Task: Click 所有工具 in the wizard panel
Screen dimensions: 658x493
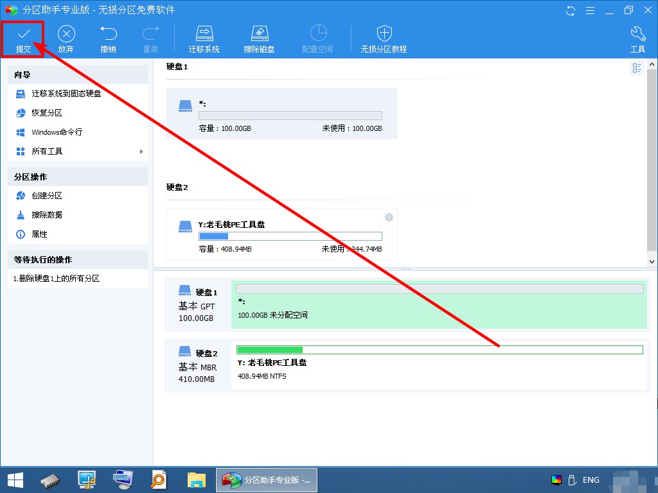Action: [47, 151]
